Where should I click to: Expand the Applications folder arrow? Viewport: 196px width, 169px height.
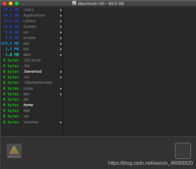point(61,16)
